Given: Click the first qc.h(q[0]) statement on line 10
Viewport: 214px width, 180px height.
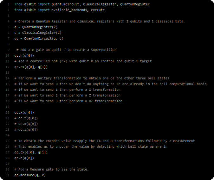Looking at the screenshot, I should 24,56.
